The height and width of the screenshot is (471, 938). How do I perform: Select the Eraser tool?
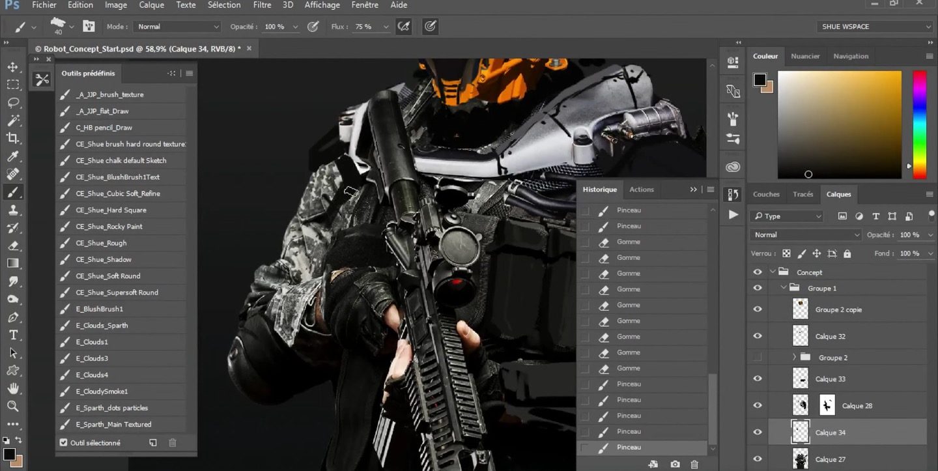click(12, 246)
